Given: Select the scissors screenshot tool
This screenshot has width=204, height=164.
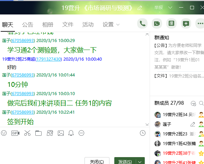Looking at the screenshot, I should (x=27, y=133).
